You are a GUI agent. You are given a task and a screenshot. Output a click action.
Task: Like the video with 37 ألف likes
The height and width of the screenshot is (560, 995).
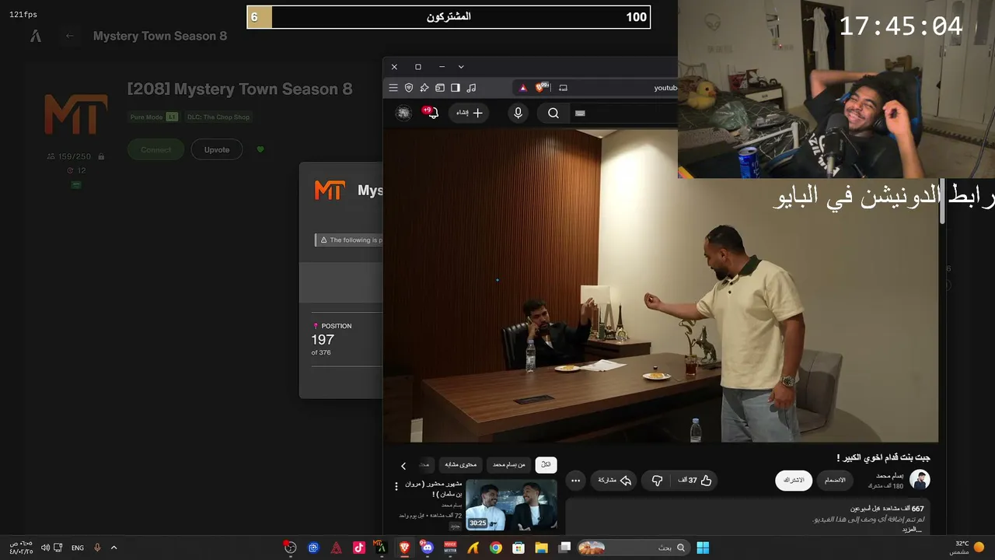tap(695, 481)
